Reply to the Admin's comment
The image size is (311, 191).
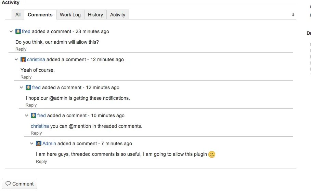click(x=41, y=162)
